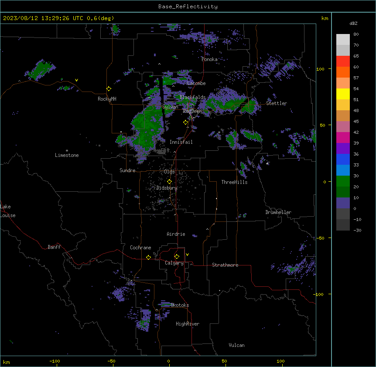Choose the light blue 30-33 dBZ swatch
This screenshot has width=376, height=367.
point(343,170)
